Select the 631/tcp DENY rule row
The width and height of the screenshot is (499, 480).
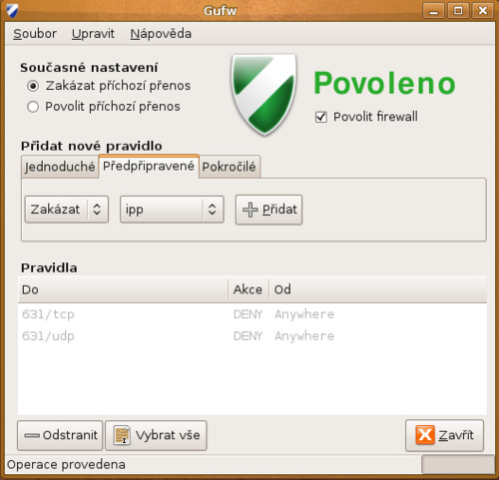[x=252, y=314]
